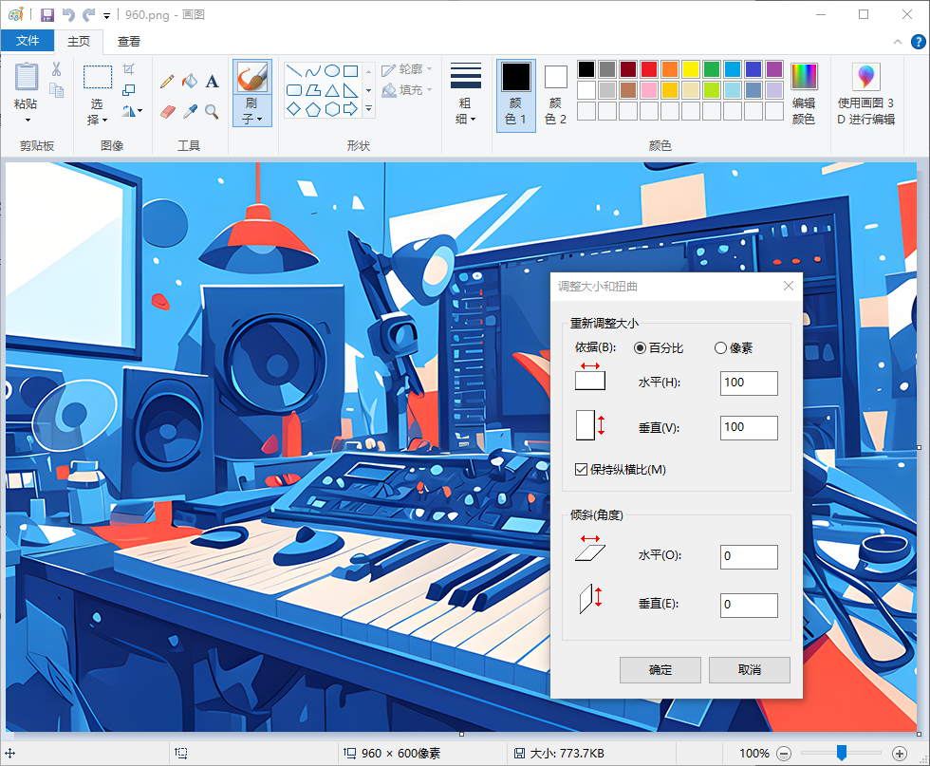Select the Fill with color bucket tool
The width and height of the screenshot is (930, 766).
point(190,82)
